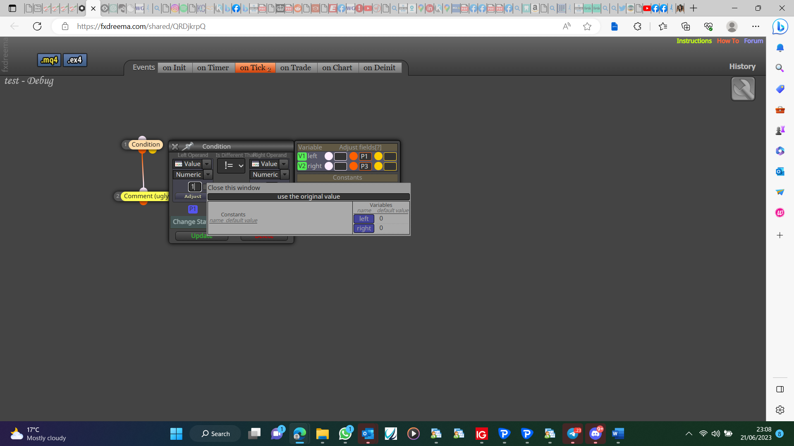Screen dimensions: 794x446
Task: Open Left Operand Numeric dropdown arrow
Action: [208, 175]
